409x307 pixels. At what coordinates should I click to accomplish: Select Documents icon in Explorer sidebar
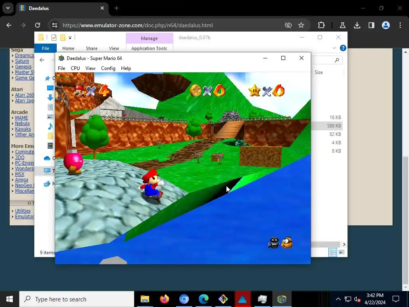point(50,107)
